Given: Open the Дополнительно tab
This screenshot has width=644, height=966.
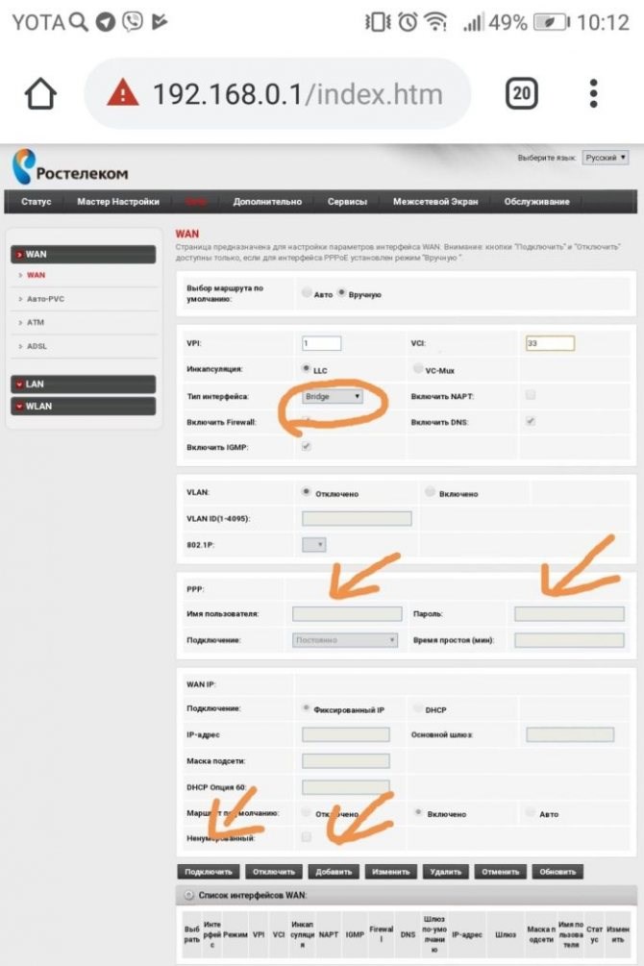Looking at the screenshot, I should tap(267, 202).
